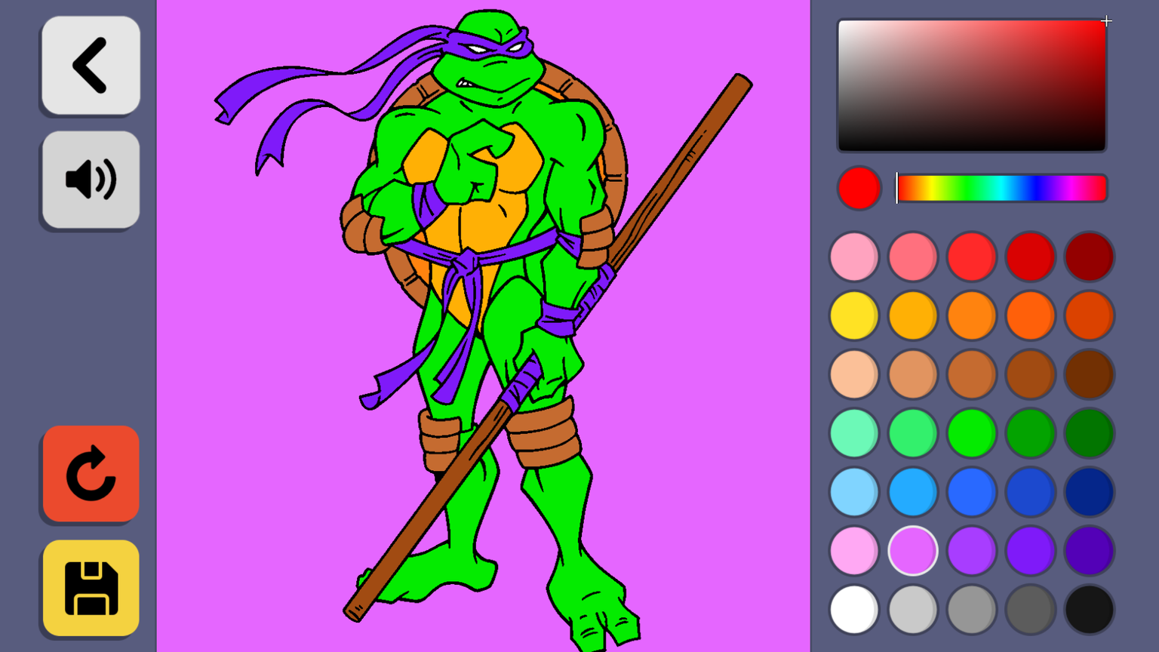This screenshot has height=652, width=1159.
Task: Mute sound with the speaker button
Action: point(91,180)
